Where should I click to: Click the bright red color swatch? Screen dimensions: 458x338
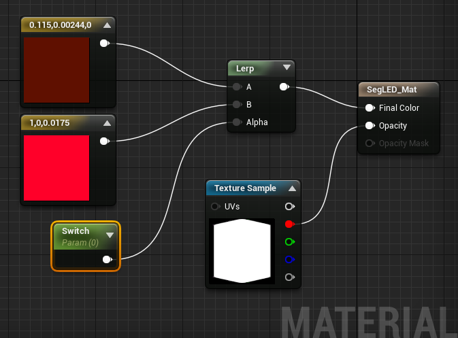coord(56,168)
